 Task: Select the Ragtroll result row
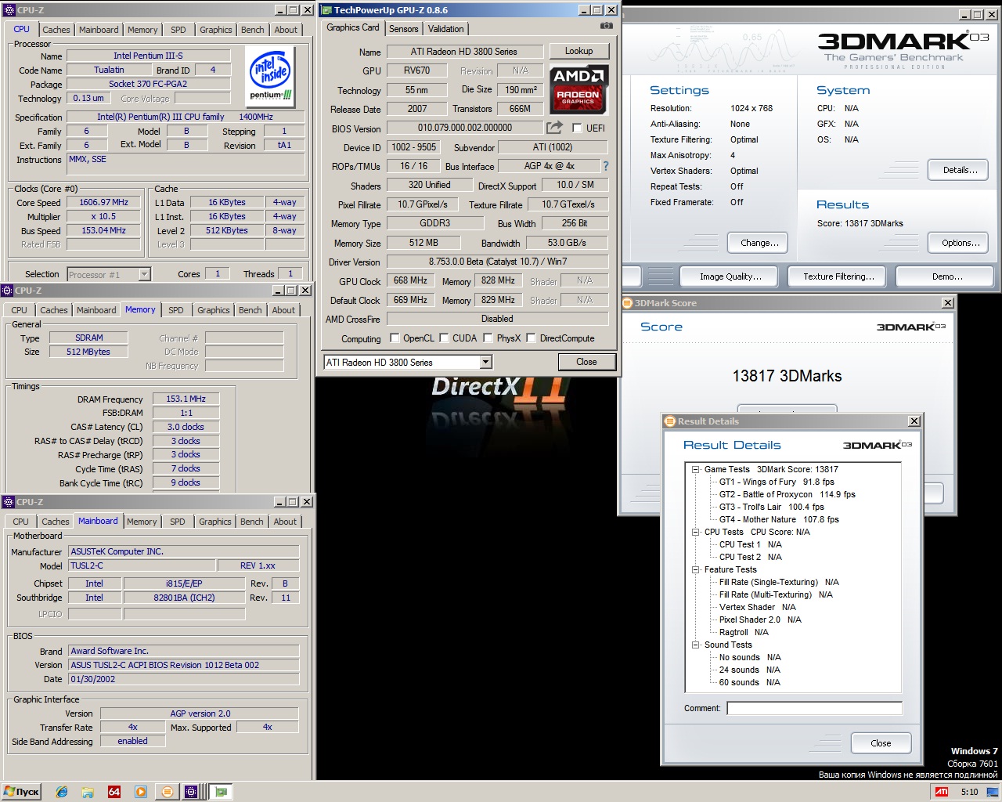click(x=744, y=633)
